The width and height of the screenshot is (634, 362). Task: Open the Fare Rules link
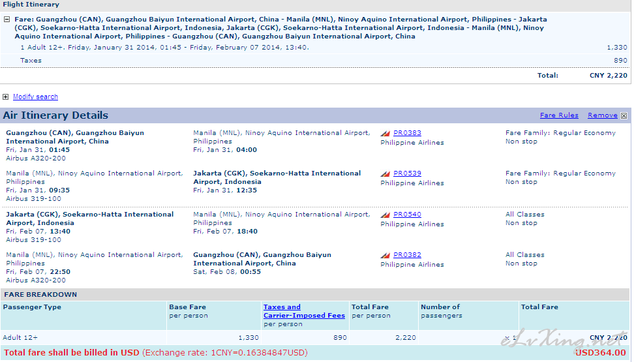pos(559,115)
